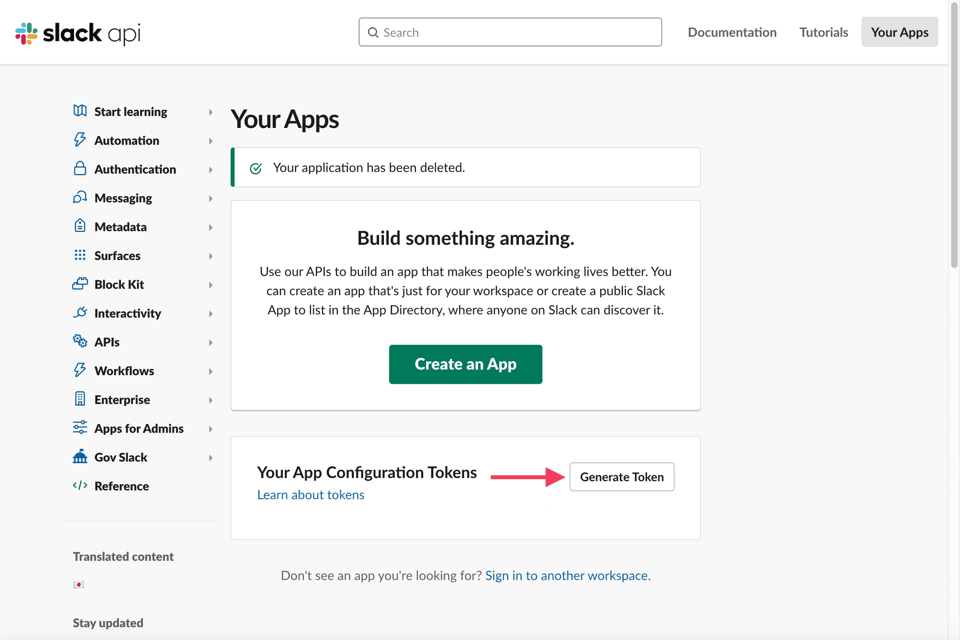Click the search magnifier icon
The width and height of the screenshot is (960, 640).
373,32
